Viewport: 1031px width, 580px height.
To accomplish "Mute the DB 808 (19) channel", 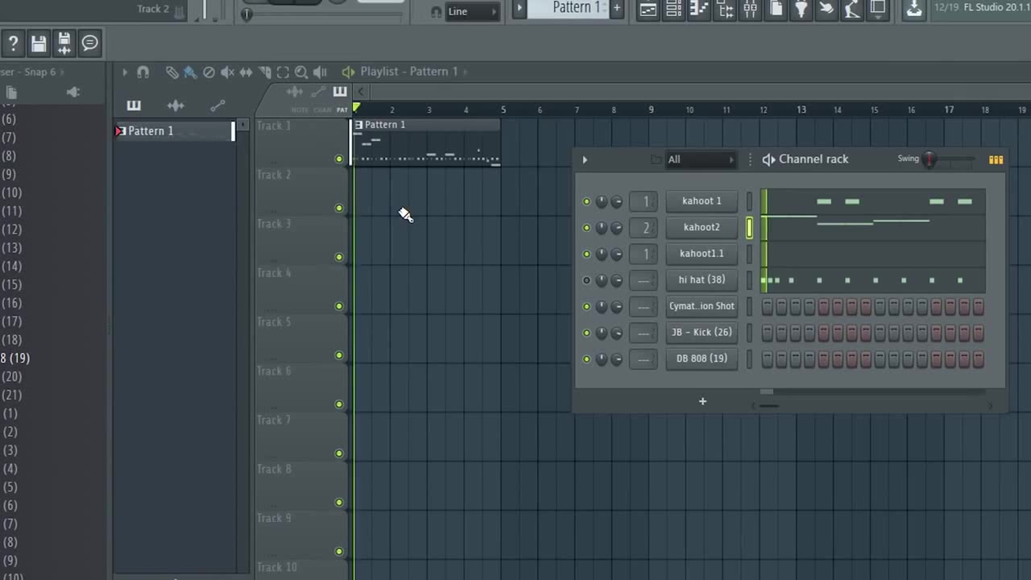I will [586, 358].
